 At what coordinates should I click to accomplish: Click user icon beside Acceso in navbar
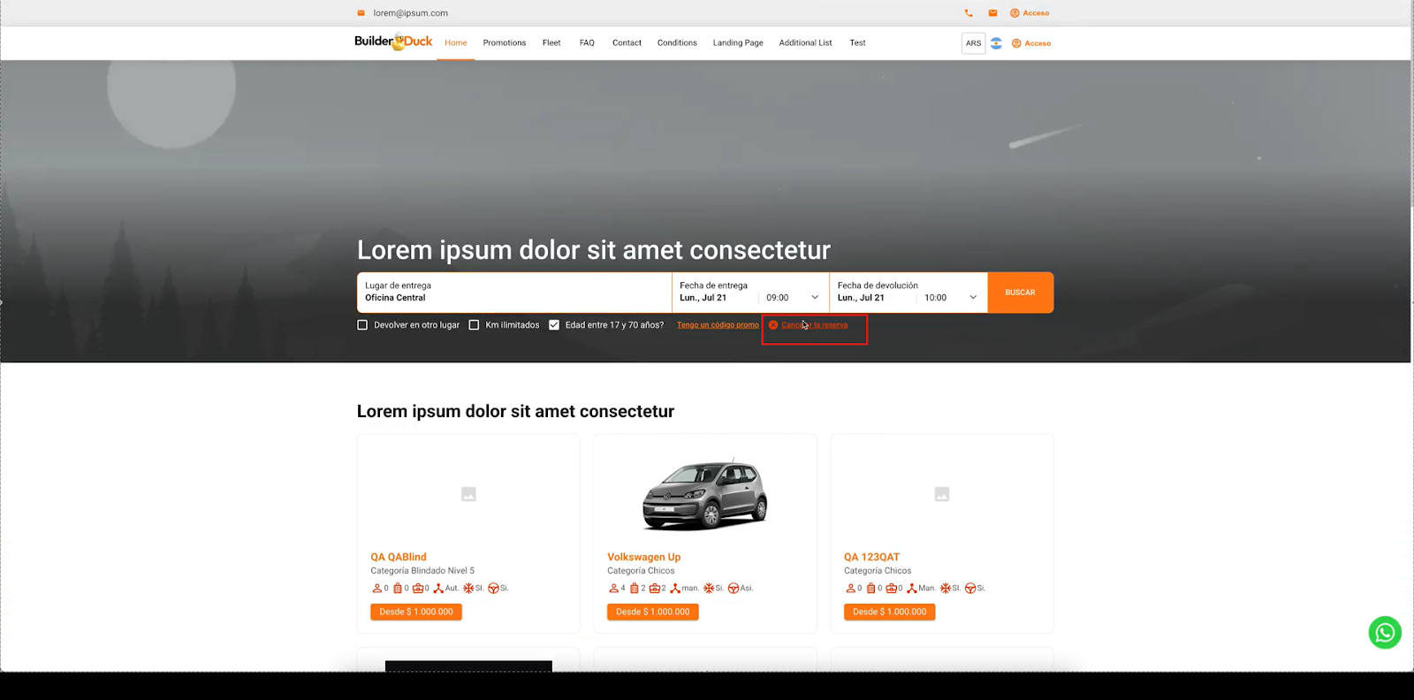pyautogui.click(x=1016, y=43)
